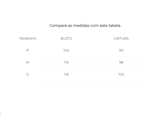Viewport: 157px width, 115px height.
Task: Select waist value 96
Action: 121,62
